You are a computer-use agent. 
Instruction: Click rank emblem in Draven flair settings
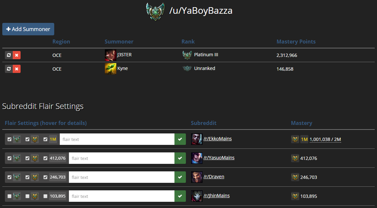pos(17,177)
